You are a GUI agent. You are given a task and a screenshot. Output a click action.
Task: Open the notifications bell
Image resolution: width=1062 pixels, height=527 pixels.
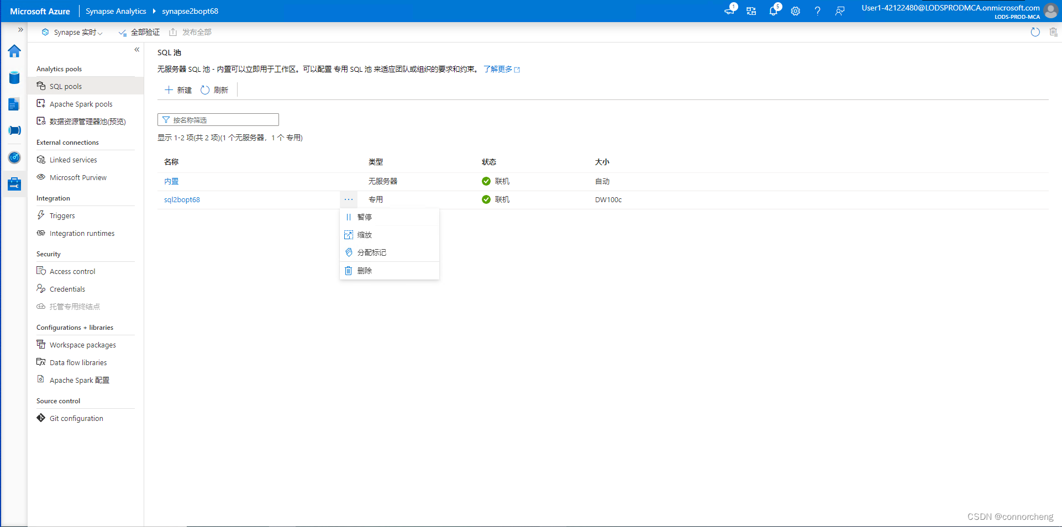[774, 10]
